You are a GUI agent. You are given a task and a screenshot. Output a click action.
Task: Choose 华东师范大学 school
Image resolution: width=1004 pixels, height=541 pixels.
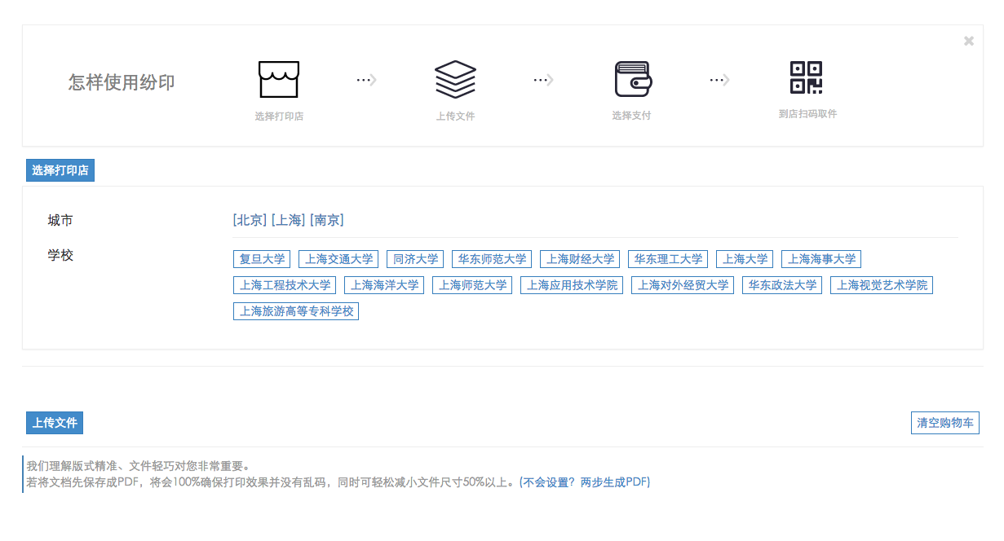(x=492, y=259)
